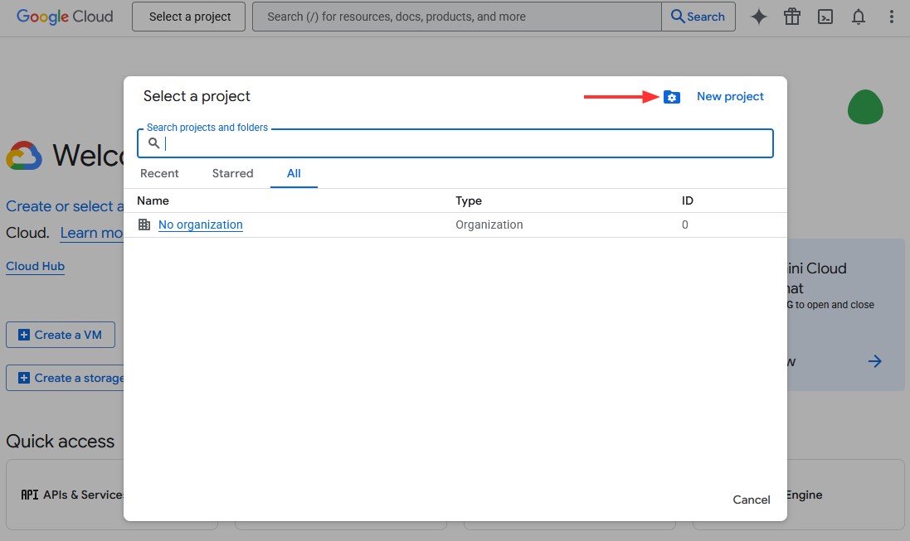
Task: Open the 'Select a project' picker in header
Action: coord(189,17)
